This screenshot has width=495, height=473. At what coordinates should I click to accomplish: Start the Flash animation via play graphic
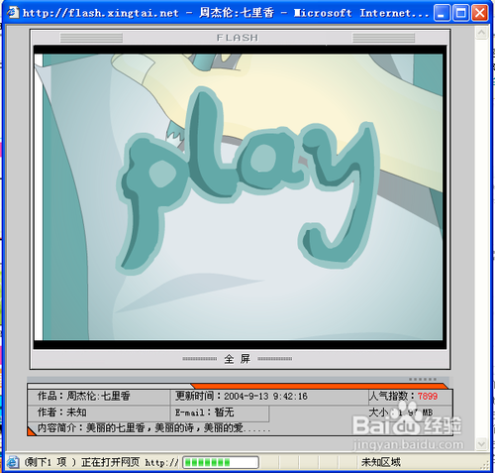point(247,181)
